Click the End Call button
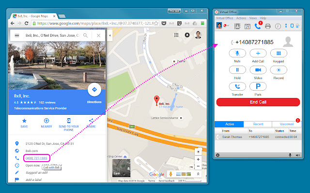The width and height of the screenshot is (310, 193). 258,102
